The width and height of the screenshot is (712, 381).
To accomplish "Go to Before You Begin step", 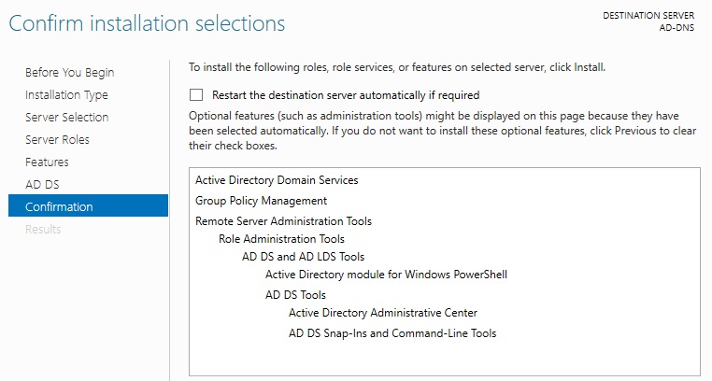I will coord(70,73).
